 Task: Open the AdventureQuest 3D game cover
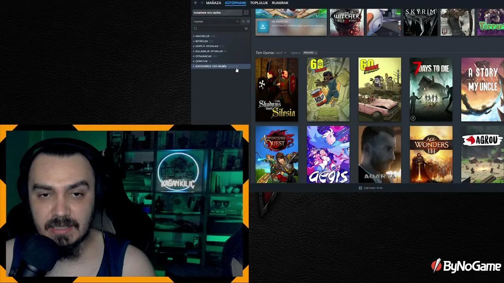[277, 154]
